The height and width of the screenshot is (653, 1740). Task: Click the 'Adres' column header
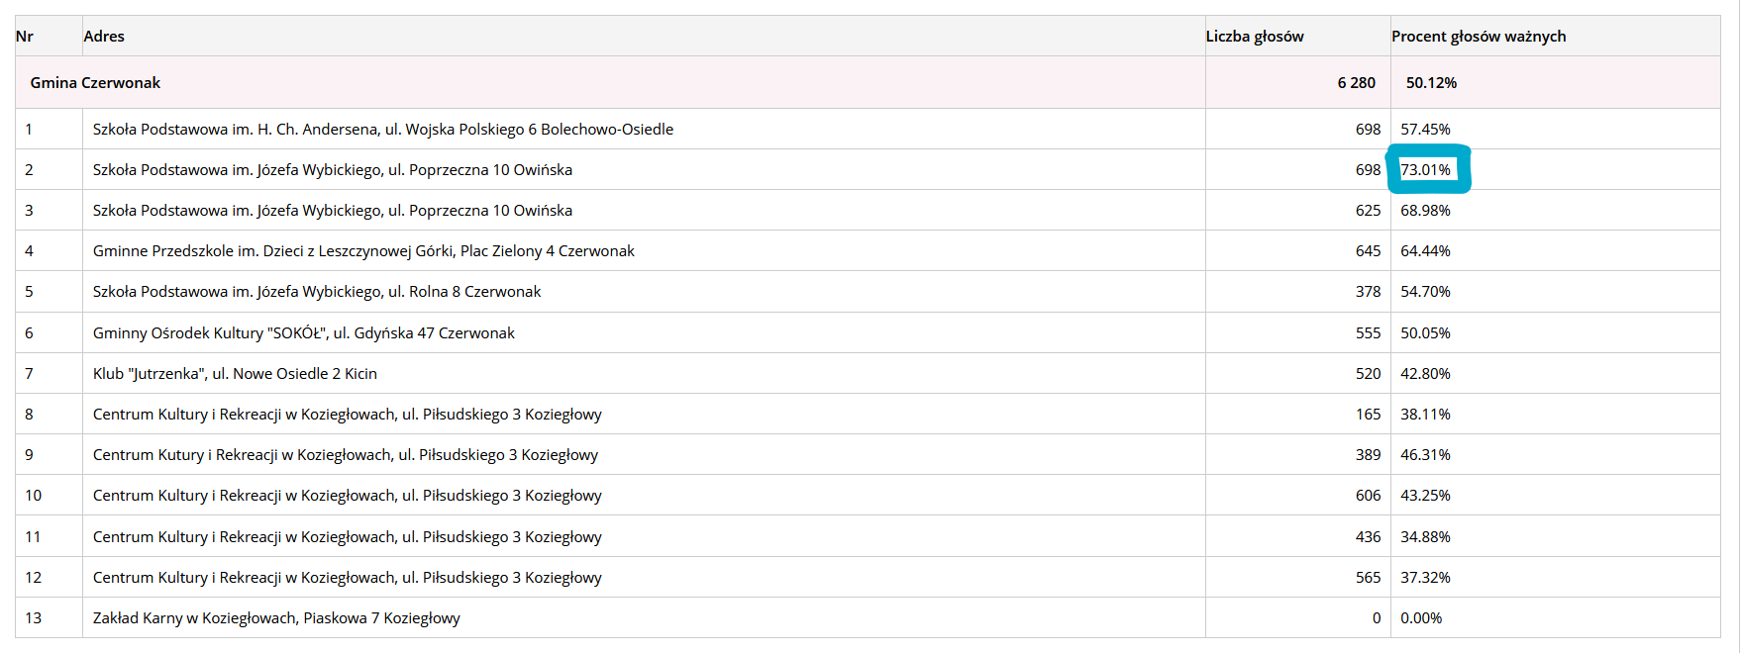[104, 37]
